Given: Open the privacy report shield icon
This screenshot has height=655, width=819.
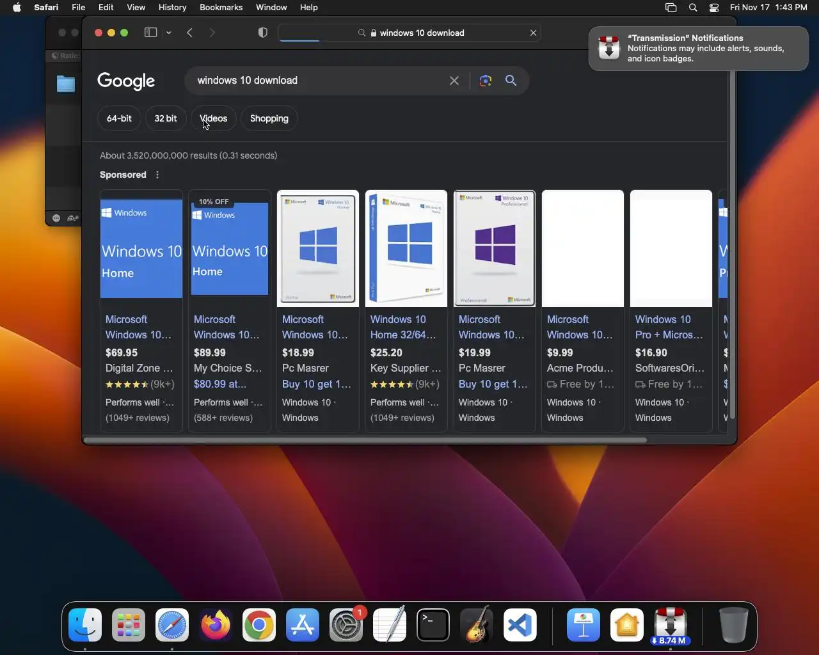Looking at the screenshot, I should 262,33.
